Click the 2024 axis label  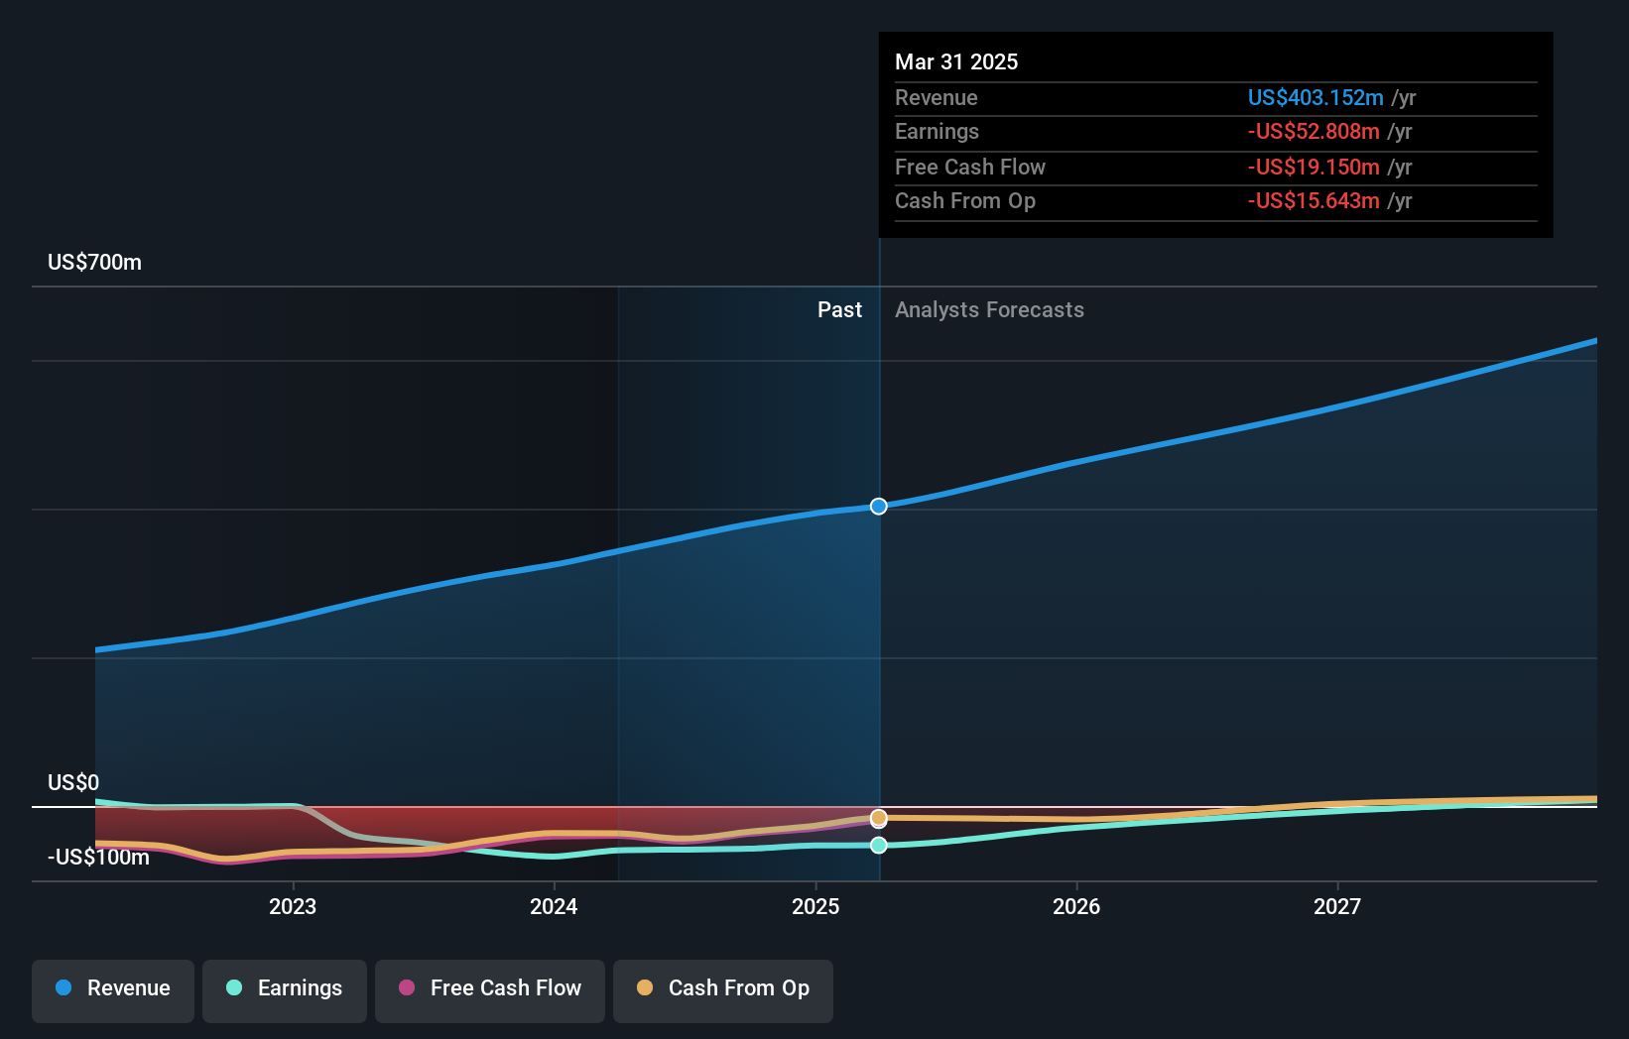pyautogui.click(x=554, y=906)
